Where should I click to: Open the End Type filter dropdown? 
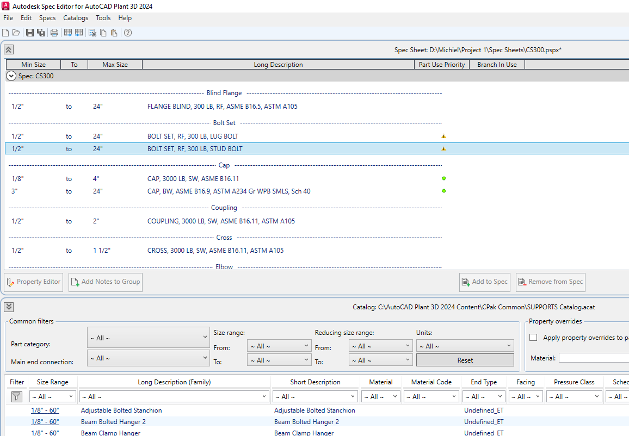click(x=483, y=397)
